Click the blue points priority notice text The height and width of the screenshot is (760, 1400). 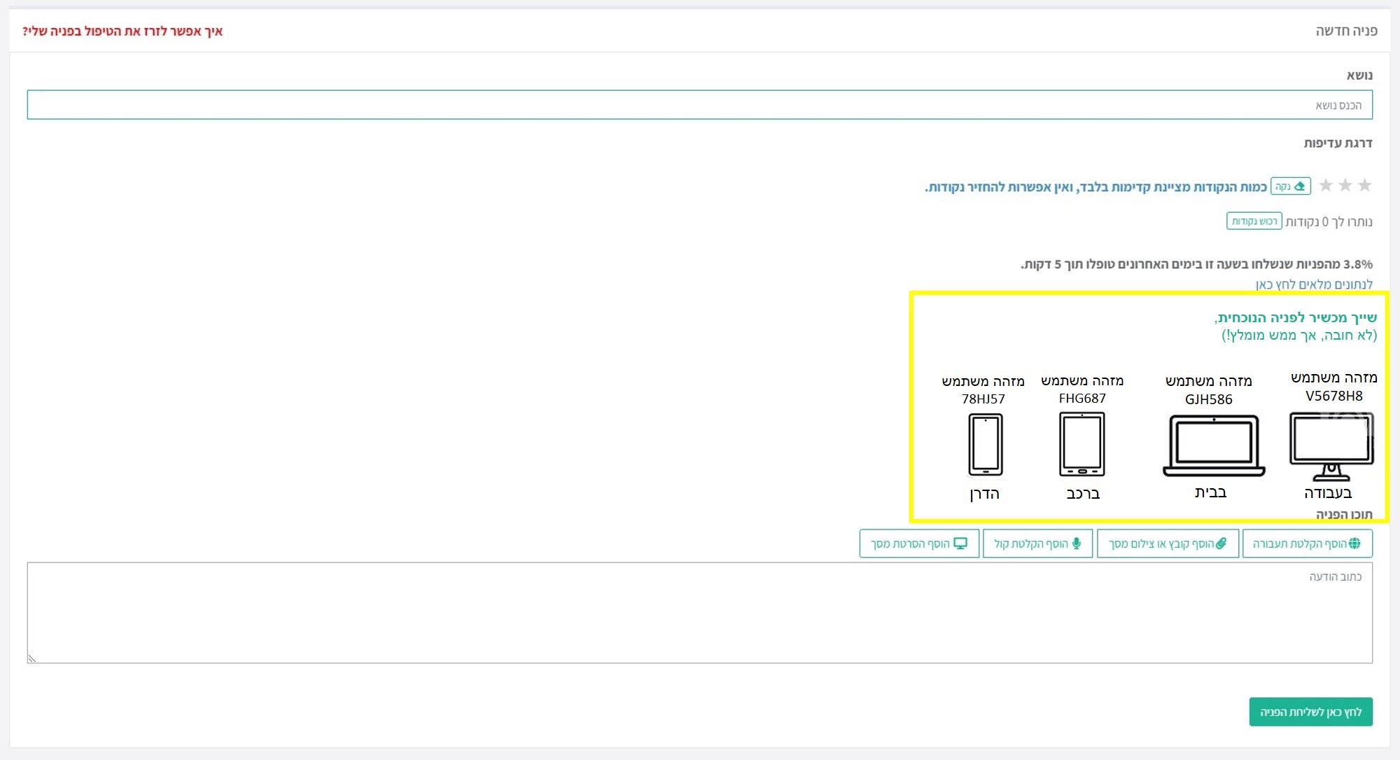[1095, 187]
